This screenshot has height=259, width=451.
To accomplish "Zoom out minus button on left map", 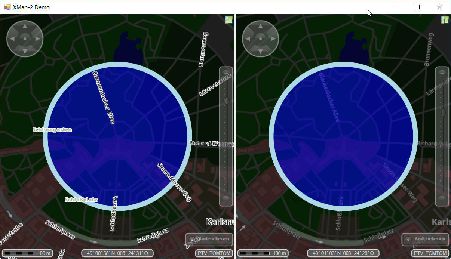I will coord(226,199).
